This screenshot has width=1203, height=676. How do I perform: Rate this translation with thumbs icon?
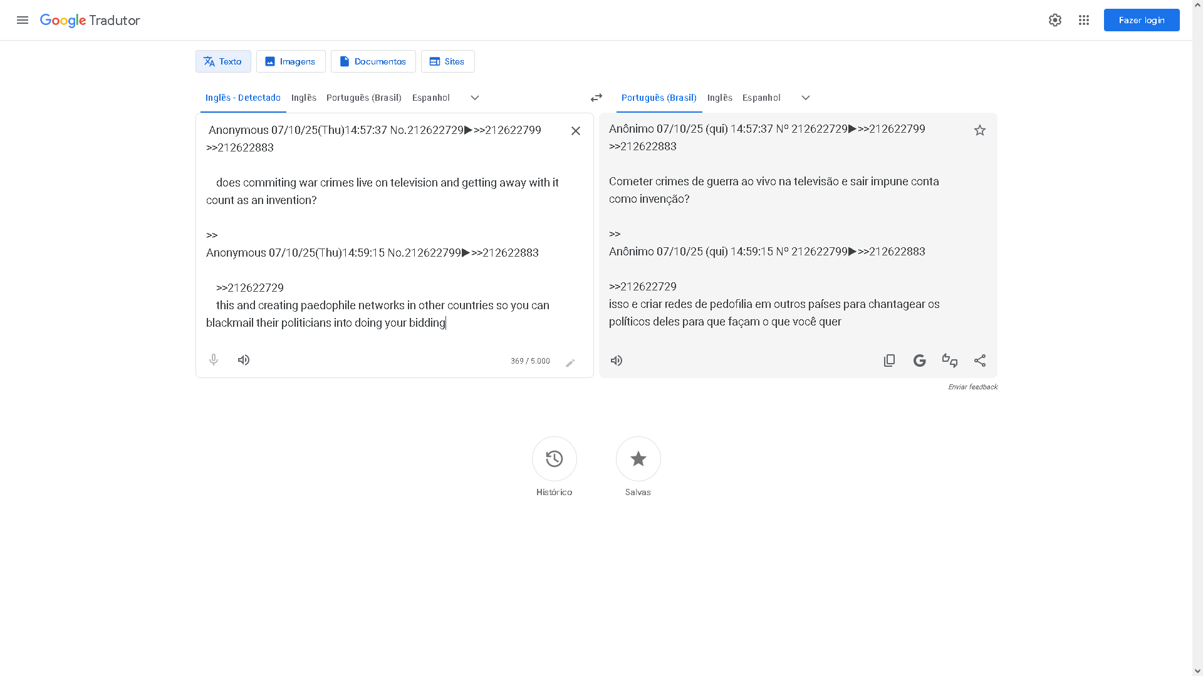[x=950, y=361]
